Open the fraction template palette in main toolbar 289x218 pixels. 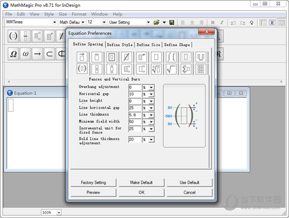[26, 36]
